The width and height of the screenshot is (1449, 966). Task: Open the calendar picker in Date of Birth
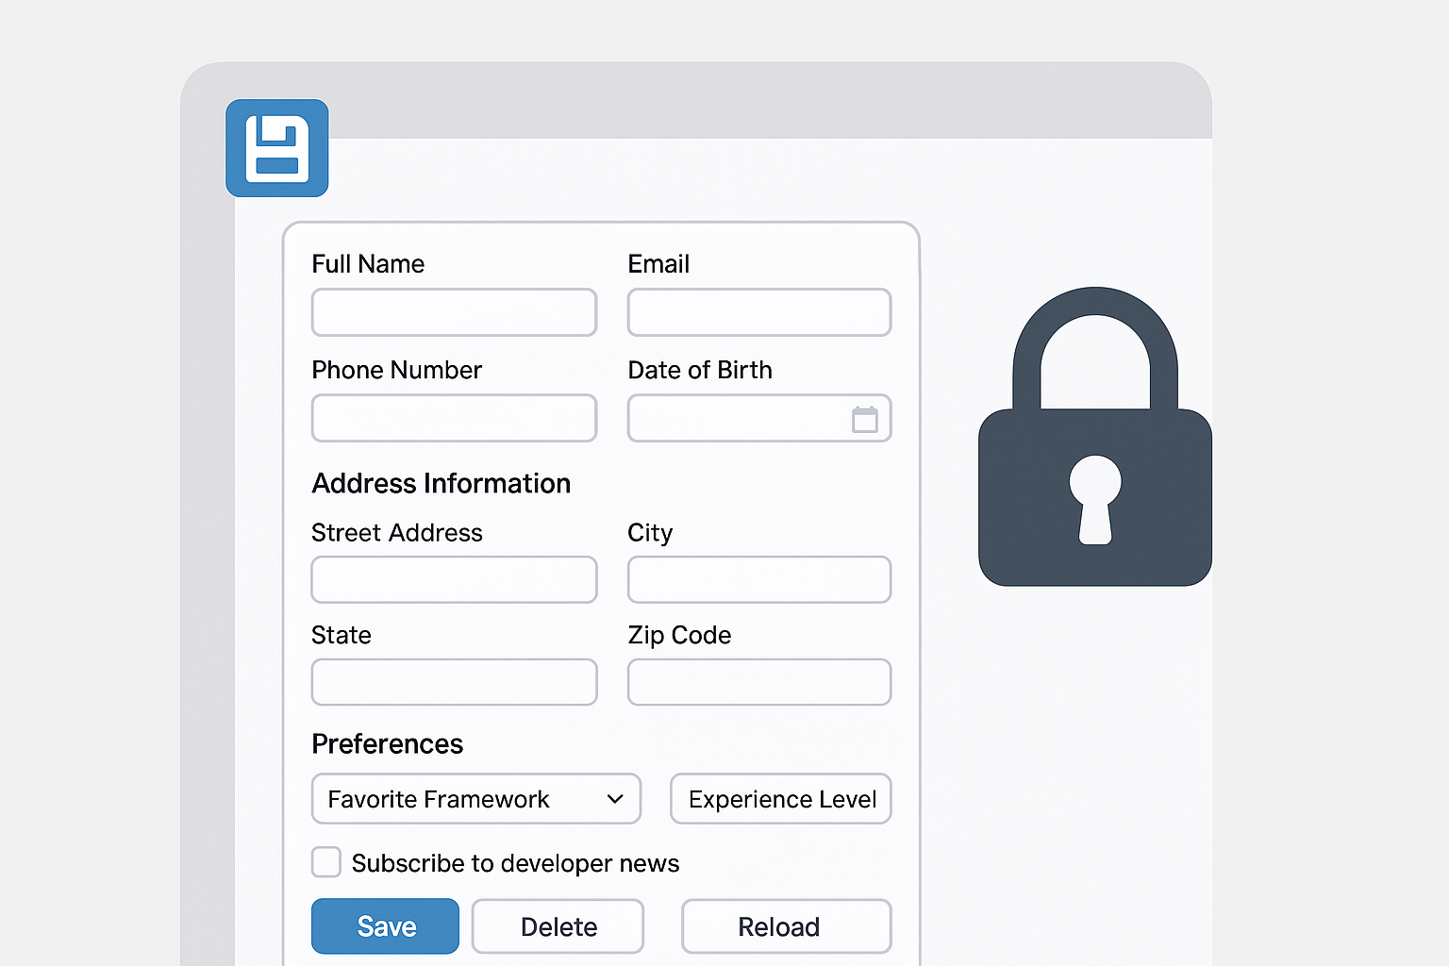click(x=865, y=418)
